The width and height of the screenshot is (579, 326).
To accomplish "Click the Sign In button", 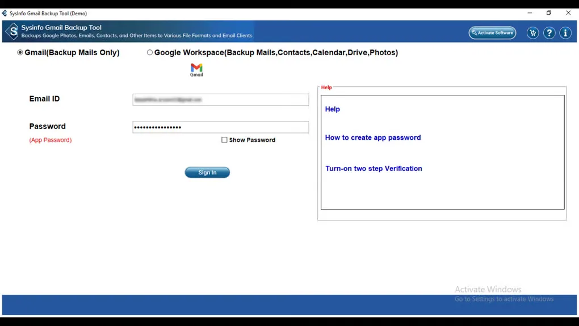I will pos(207,172).
